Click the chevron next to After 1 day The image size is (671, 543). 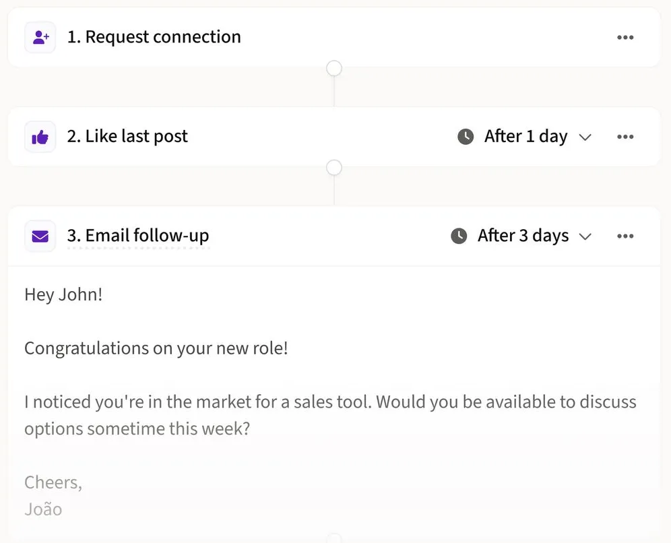pyautogui.click(x=585, y=137)
